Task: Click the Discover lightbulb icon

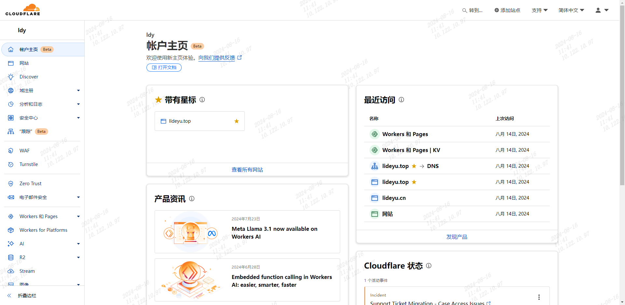Action: (x=11, y=77)
